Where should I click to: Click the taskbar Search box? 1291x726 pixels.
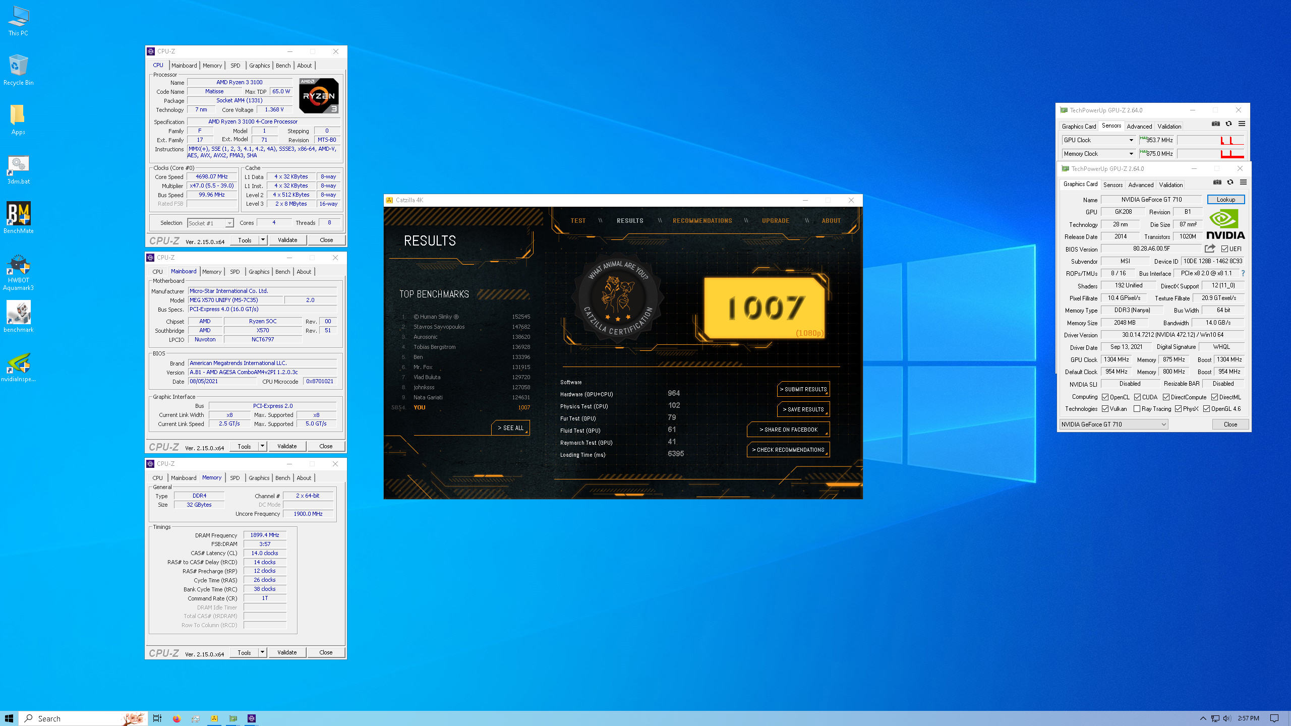click(x=83, y=718)
